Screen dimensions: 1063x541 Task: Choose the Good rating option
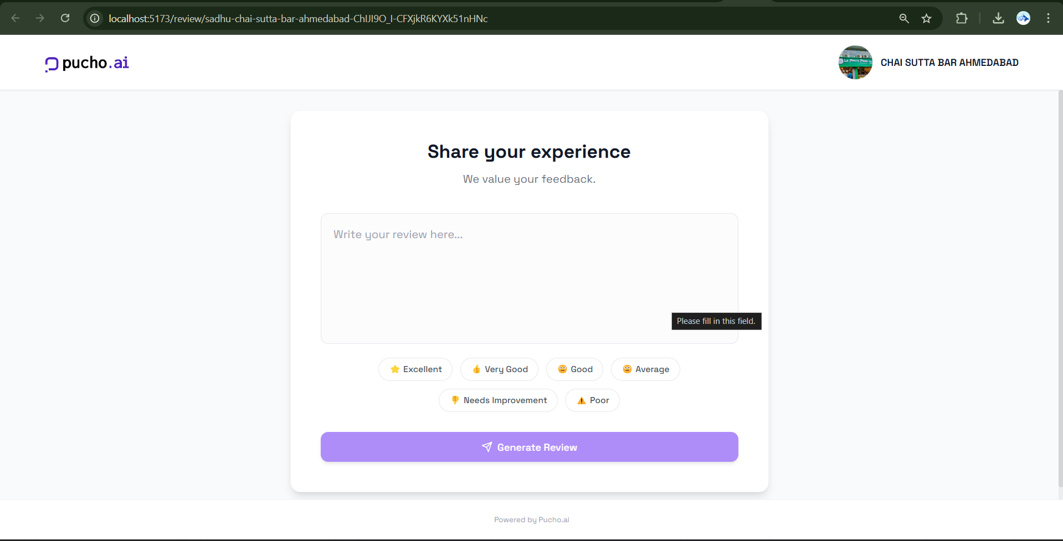coord(574,369)
